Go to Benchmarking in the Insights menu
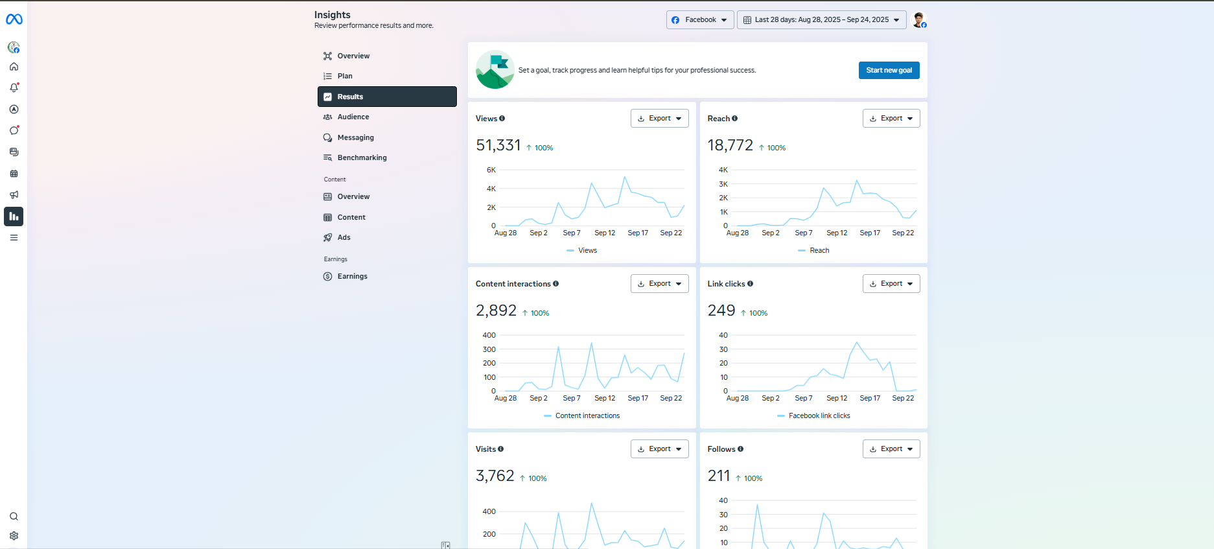1214x549 pixels. tap(362, 158)
